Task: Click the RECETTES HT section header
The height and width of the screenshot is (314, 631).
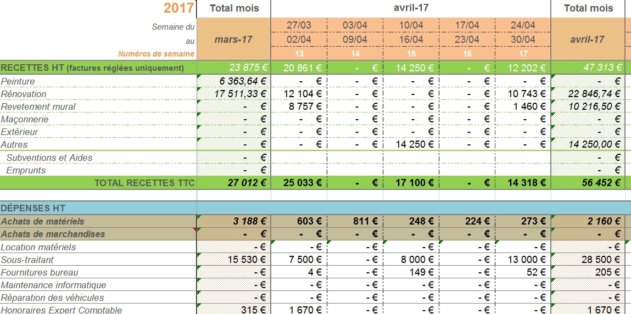Action: [92, 68]
